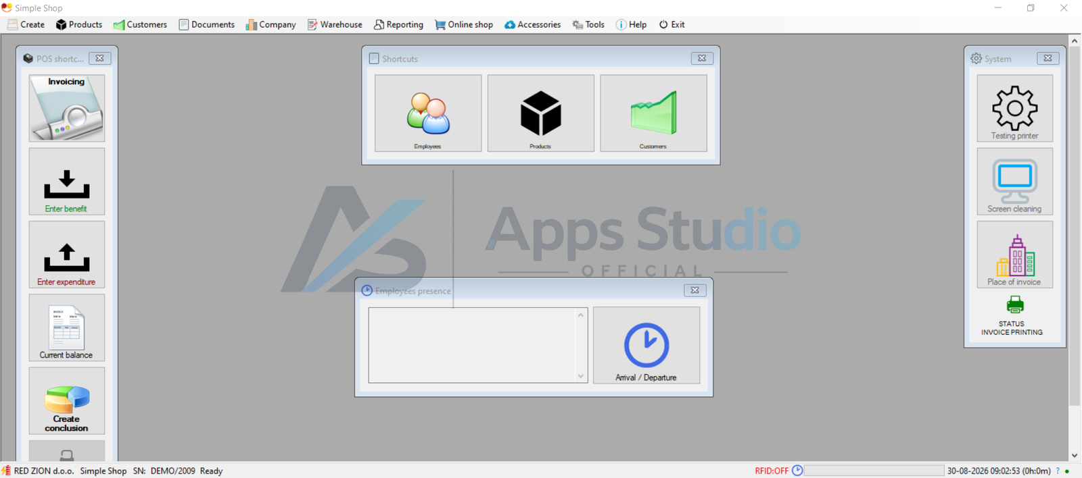Click the Shortcuts panel title icon
1082x478 pixels.
tap(374, 59)
